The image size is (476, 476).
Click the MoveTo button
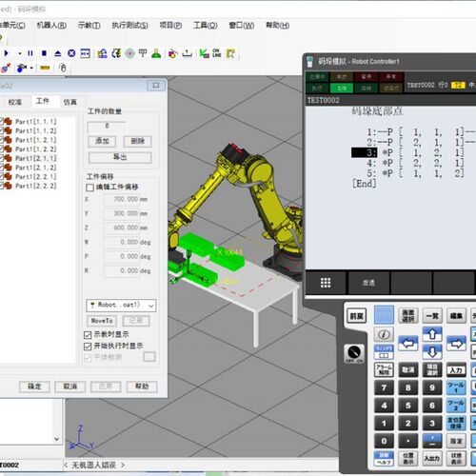coord(102,321)
